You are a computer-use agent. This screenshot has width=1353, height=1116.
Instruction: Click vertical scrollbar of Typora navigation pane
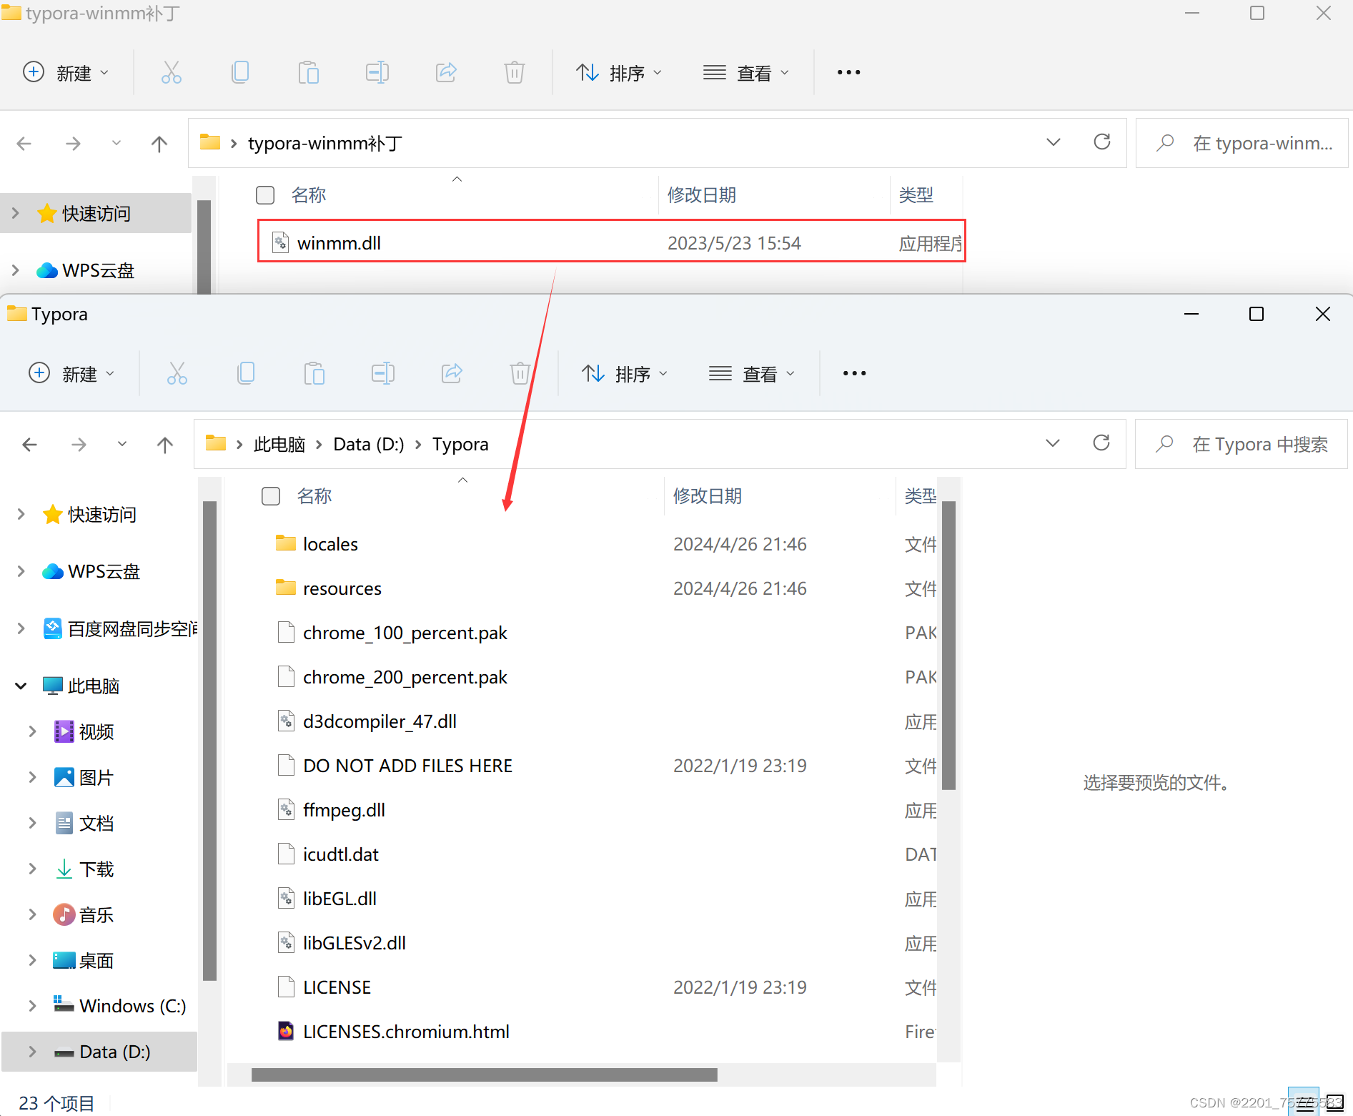(x=209, y=741)
